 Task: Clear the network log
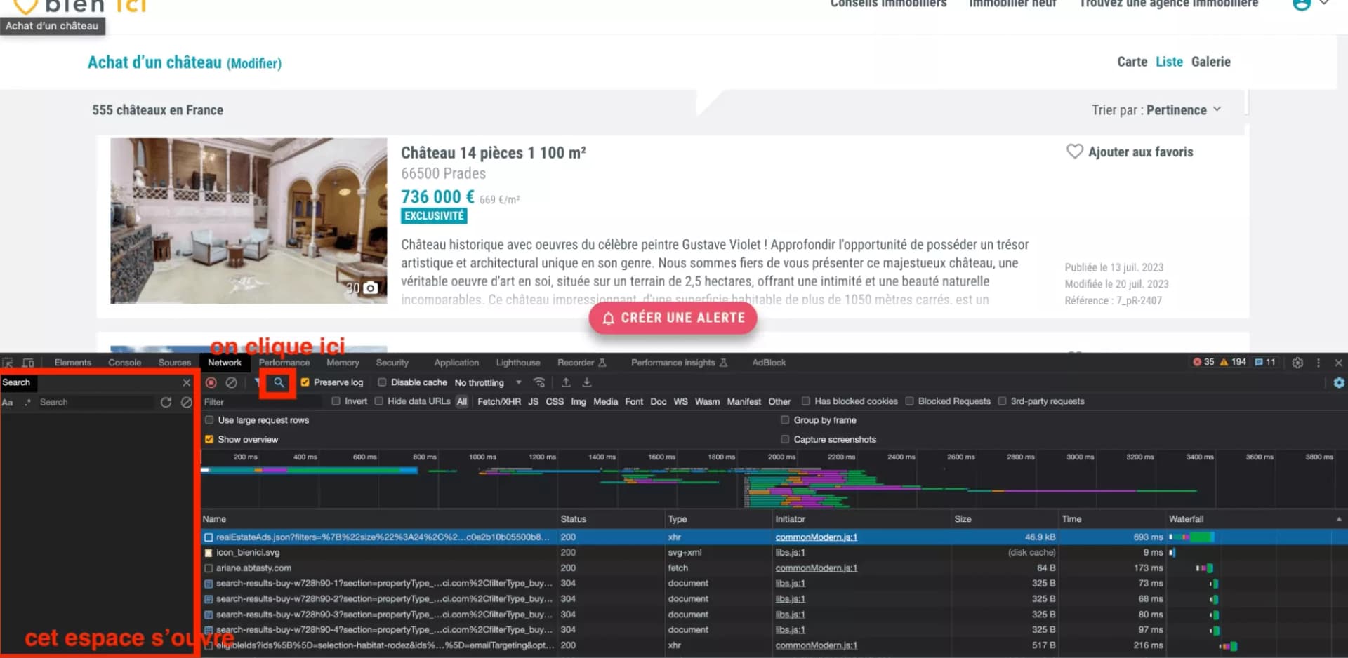[231, 382]
